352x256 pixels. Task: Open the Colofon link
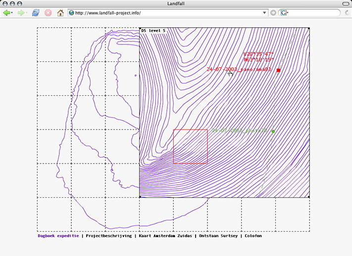pyautogui.click(x=253, y=236)
